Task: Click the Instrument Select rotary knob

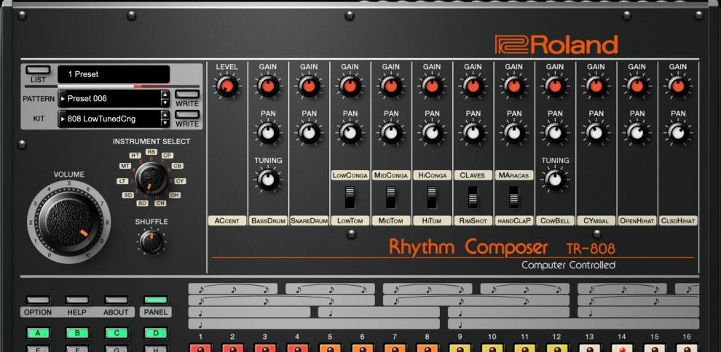Action: click(x=151, y=176)
